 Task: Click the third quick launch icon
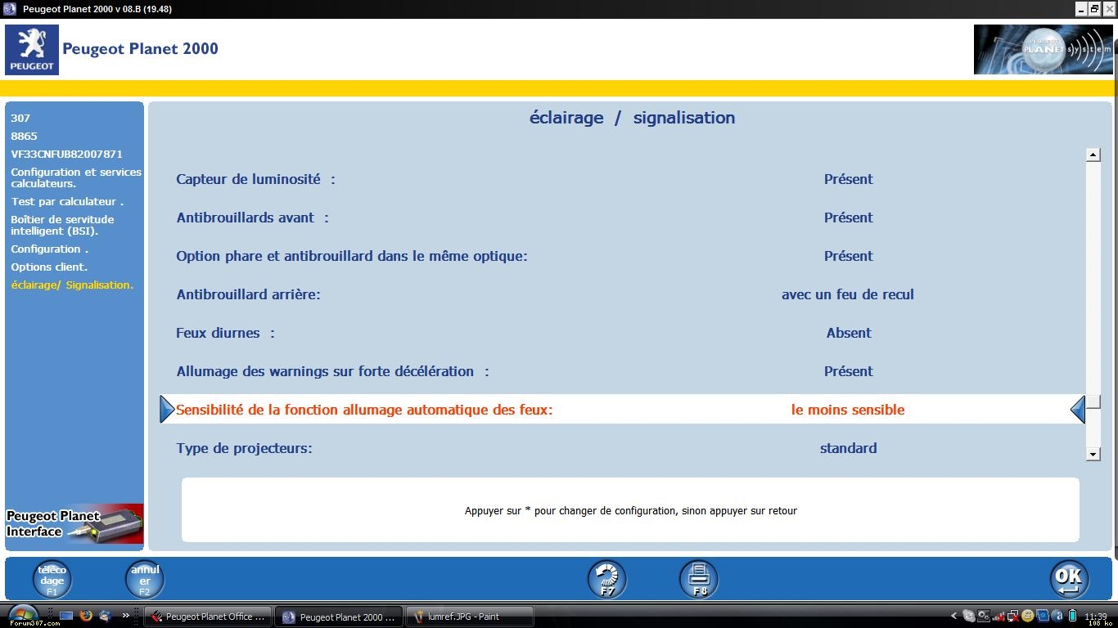pyautogui.click(x=105, y=616)
